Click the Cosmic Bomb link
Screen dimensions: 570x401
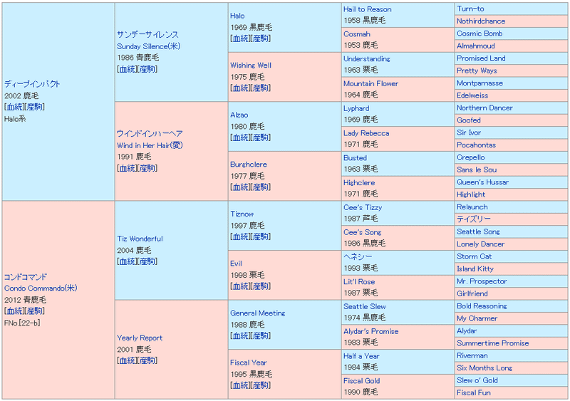click(480, 33)
